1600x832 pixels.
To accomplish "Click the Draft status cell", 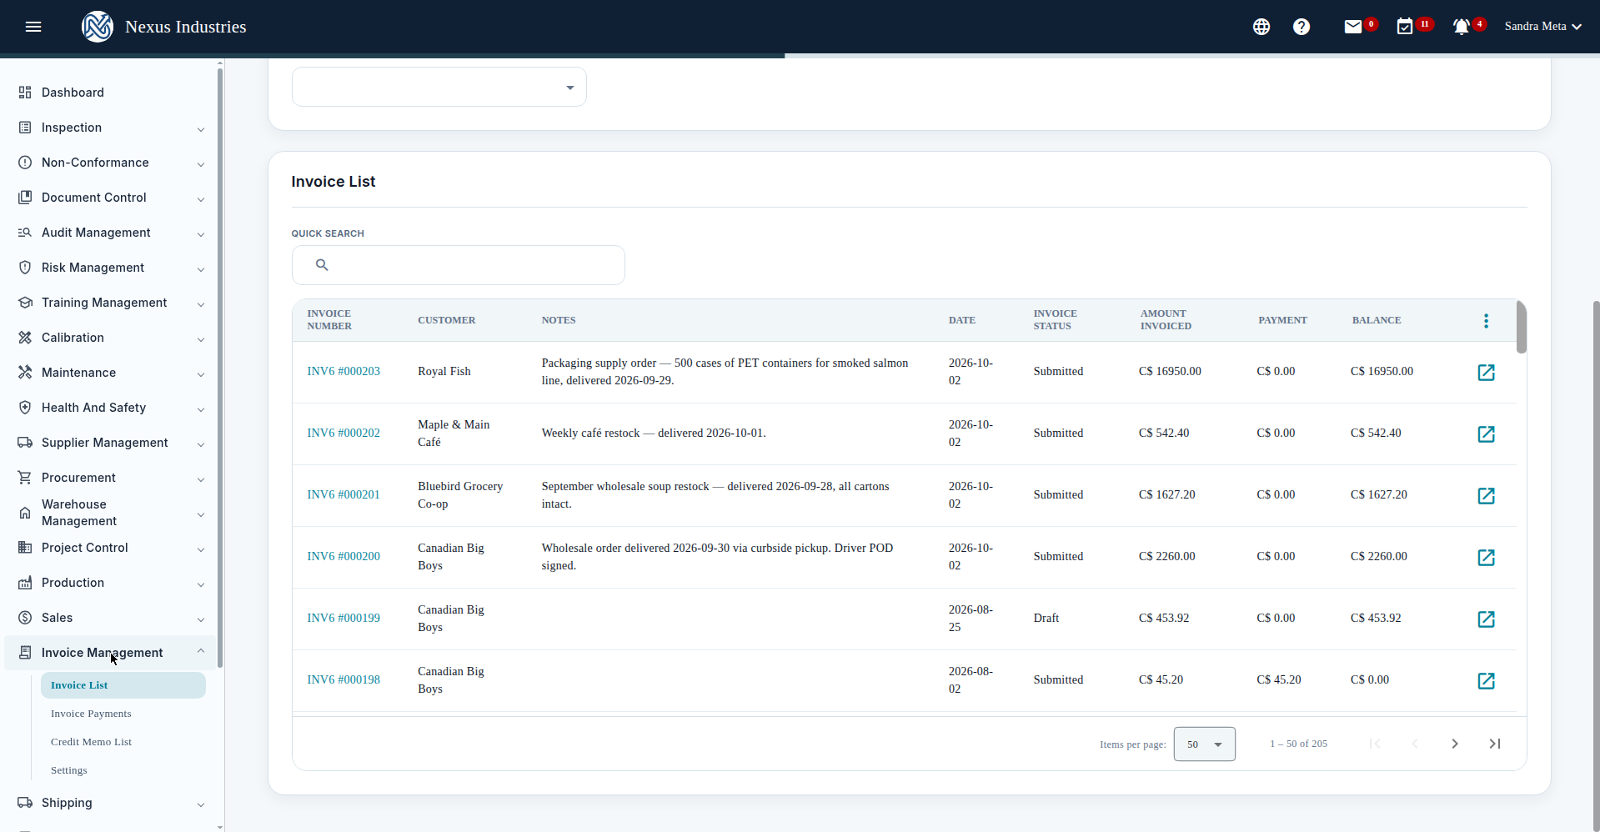I will tap(1046, 618).
